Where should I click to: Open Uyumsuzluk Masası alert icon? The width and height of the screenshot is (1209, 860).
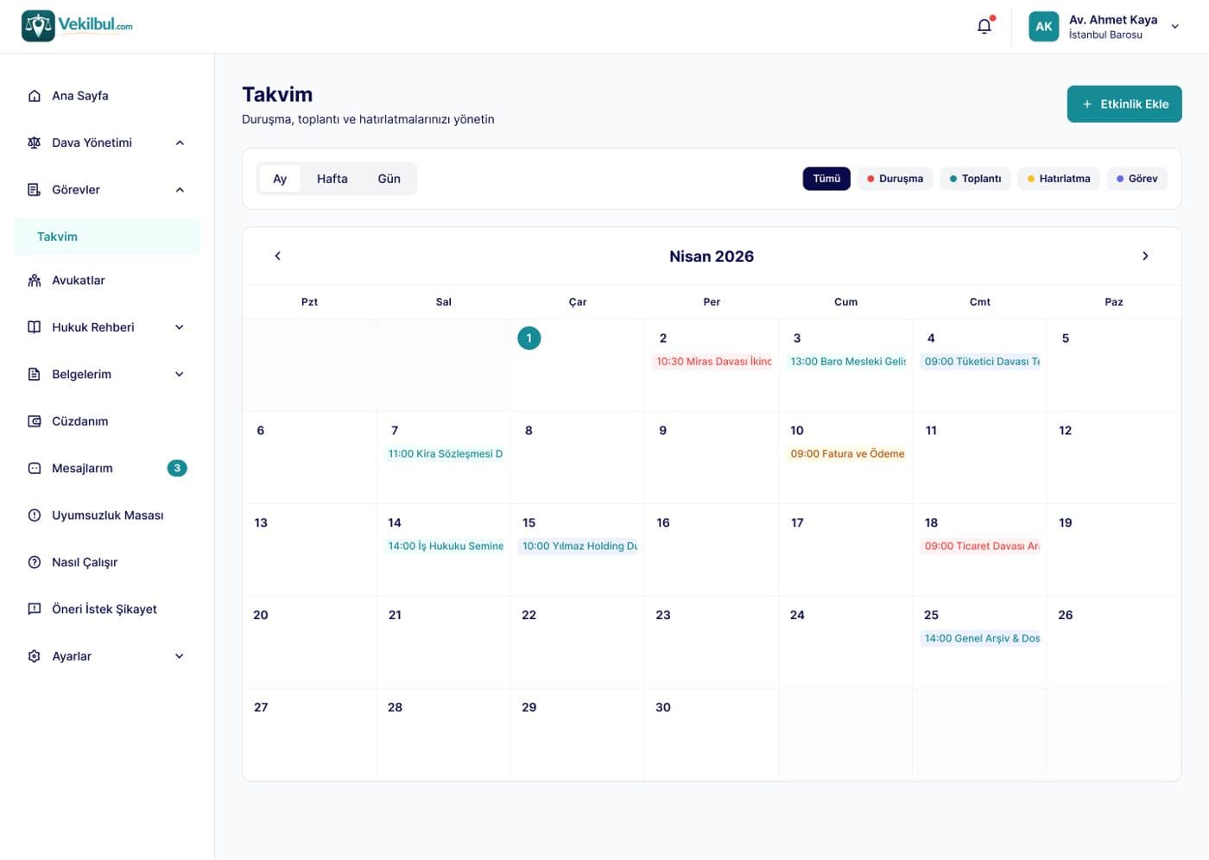[35, 515]
